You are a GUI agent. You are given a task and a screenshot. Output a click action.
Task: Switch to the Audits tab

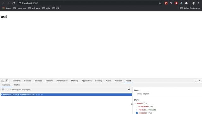[109, 81]
